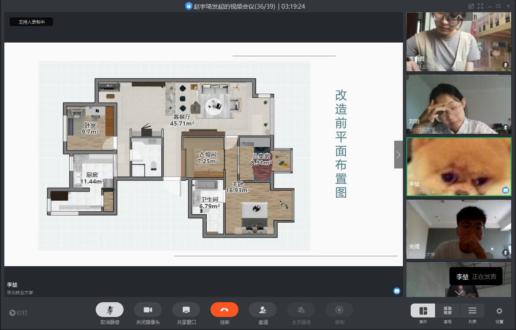Click the 录制 record icon

tap(339, 310)
